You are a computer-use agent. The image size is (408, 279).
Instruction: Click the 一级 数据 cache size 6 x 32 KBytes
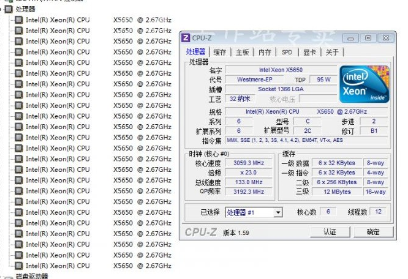(x=337, y=163)
